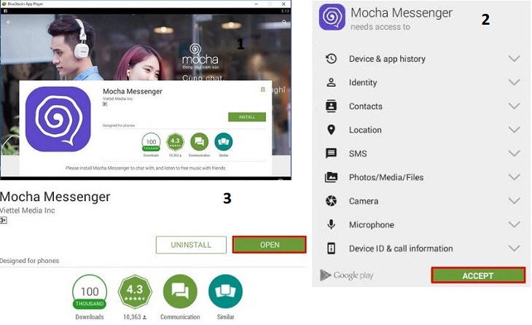Expand Device ID & call information chevron
Image resolution: width=532 pixels, height=325 pixels.
coord(515,248)
